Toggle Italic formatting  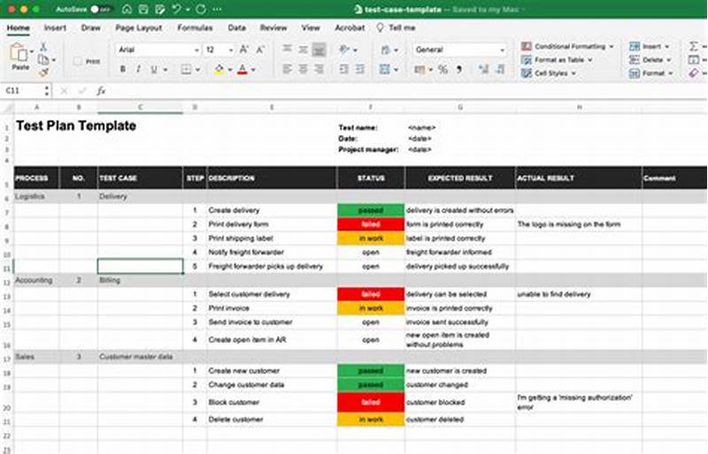pos(138,69)
